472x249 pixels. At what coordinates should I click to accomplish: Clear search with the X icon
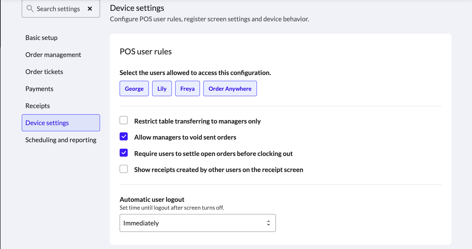(90, 9)
